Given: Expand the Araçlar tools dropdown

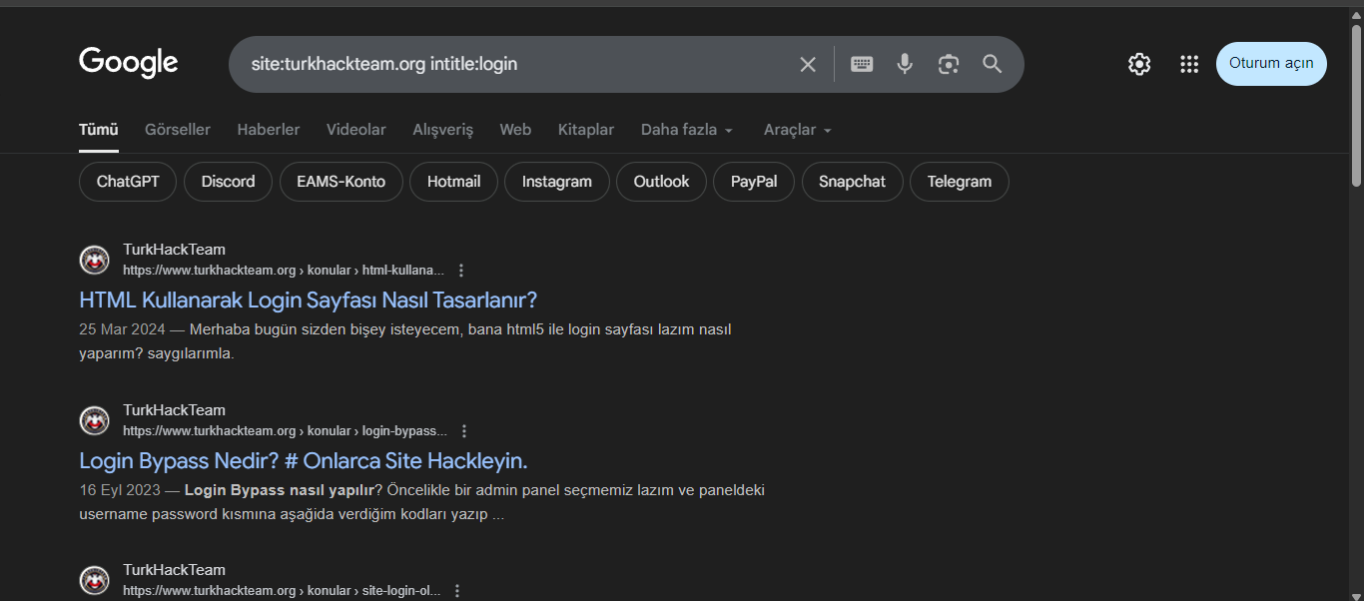Looking at the screenshot, I should pos(798,130).
